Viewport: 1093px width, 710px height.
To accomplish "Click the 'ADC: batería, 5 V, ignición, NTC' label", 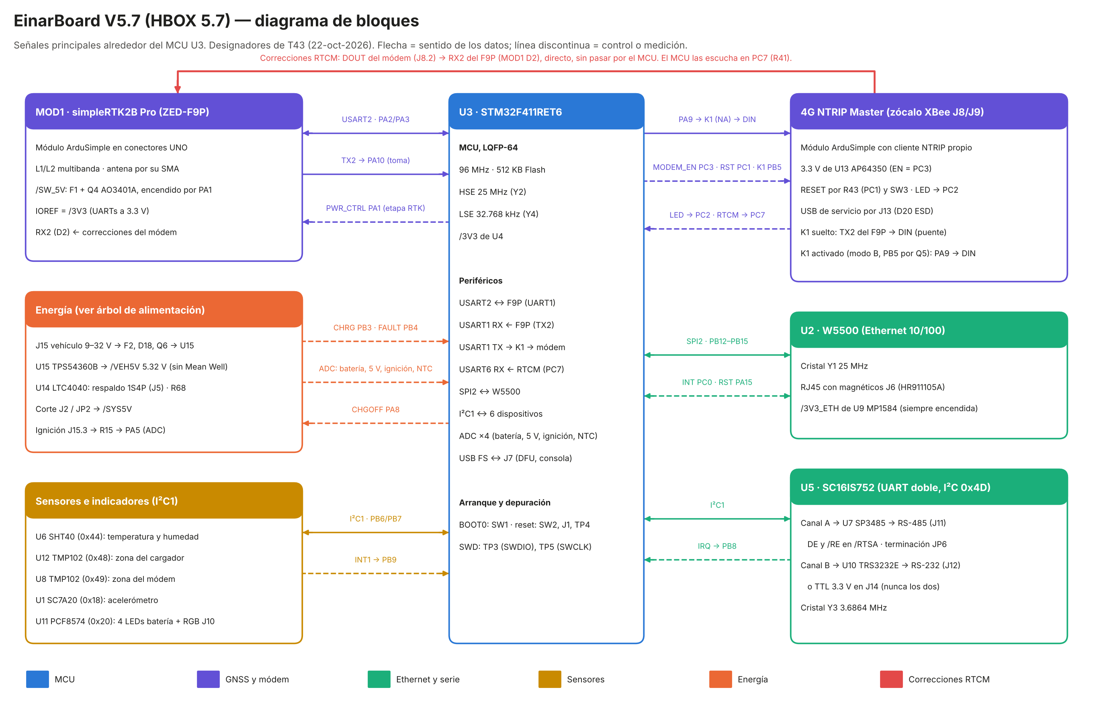I will click(x=376, y=369).
